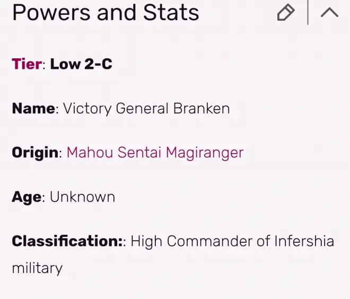This screenshot has width=350, height=299.
Task: Click the word Infershia
Action: [304, 241]
